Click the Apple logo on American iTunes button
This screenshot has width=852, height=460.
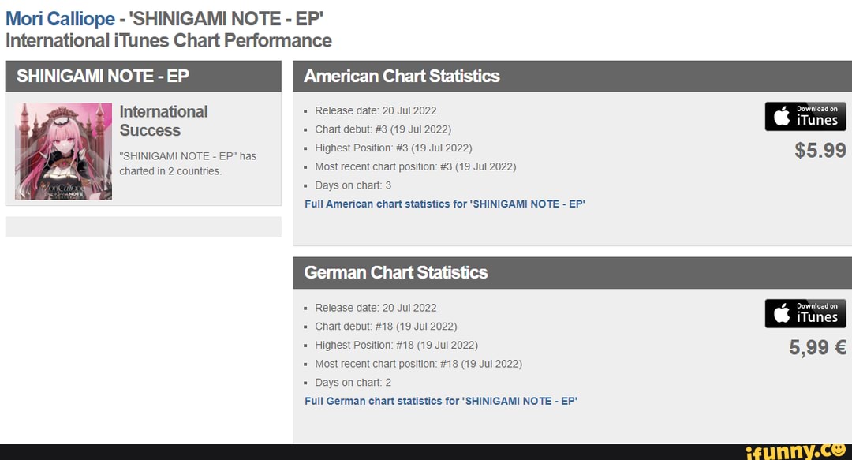point(781,116)
